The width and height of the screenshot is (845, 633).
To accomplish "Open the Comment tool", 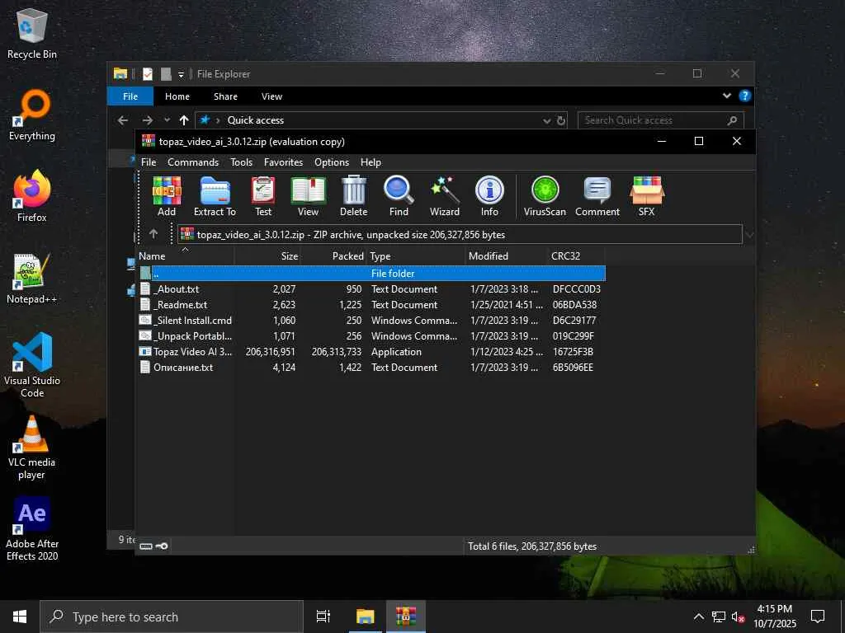I will click(x=597, y=196).
